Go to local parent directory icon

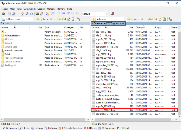[x=60, y=19]
